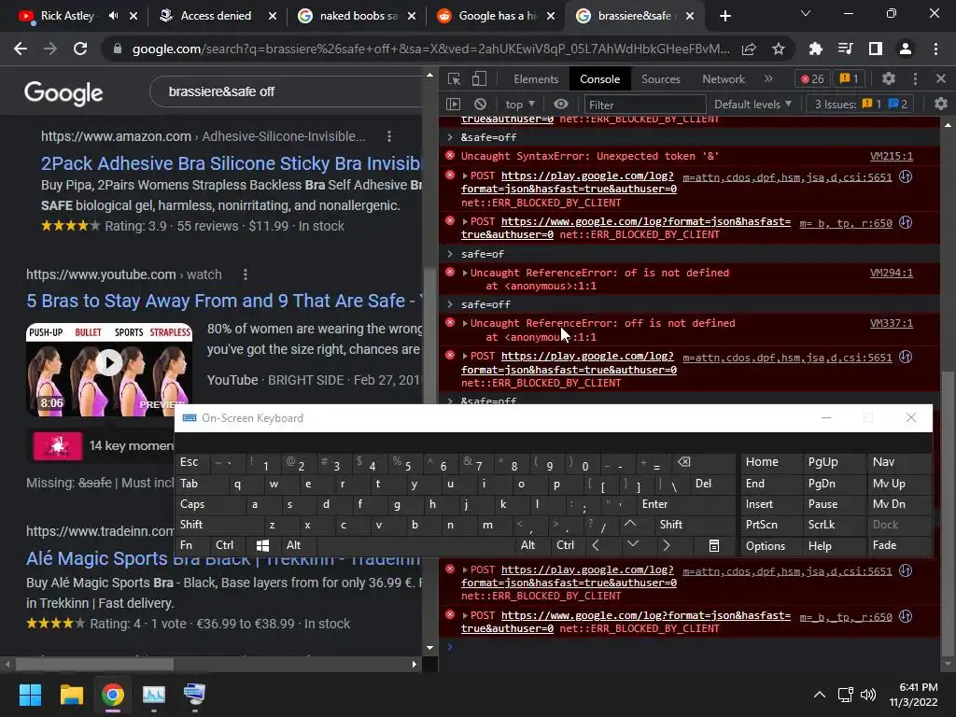The image size is (956, 717).
Task: Switch to the Console tab
Action: [599, 79]
